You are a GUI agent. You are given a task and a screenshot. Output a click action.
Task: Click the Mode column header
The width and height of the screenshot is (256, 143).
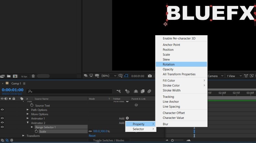(x=92, y=99)
